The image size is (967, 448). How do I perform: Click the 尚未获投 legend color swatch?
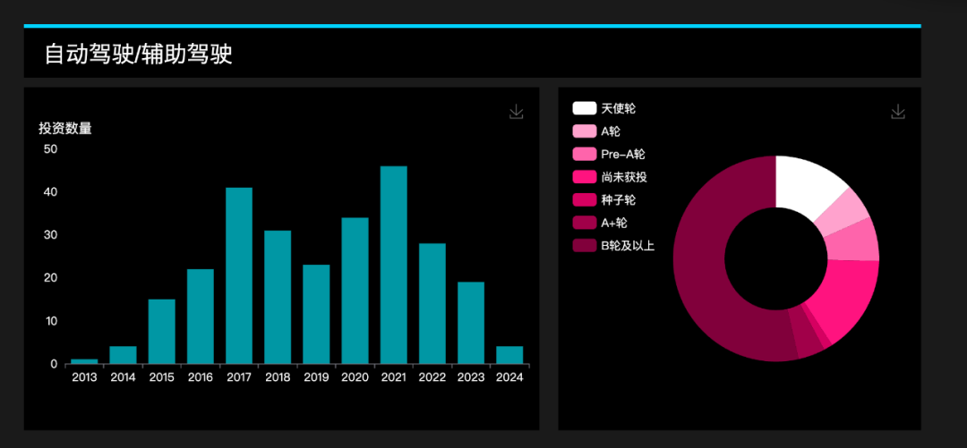click(584, 177)
